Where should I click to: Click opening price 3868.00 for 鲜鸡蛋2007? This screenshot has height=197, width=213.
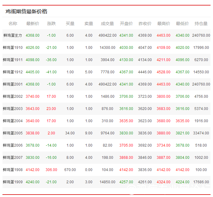pos(126,157)
